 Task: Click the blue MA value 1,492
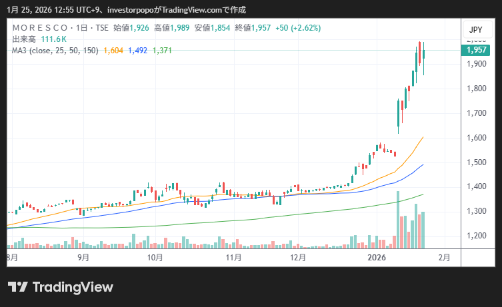[x=138, y=50]
